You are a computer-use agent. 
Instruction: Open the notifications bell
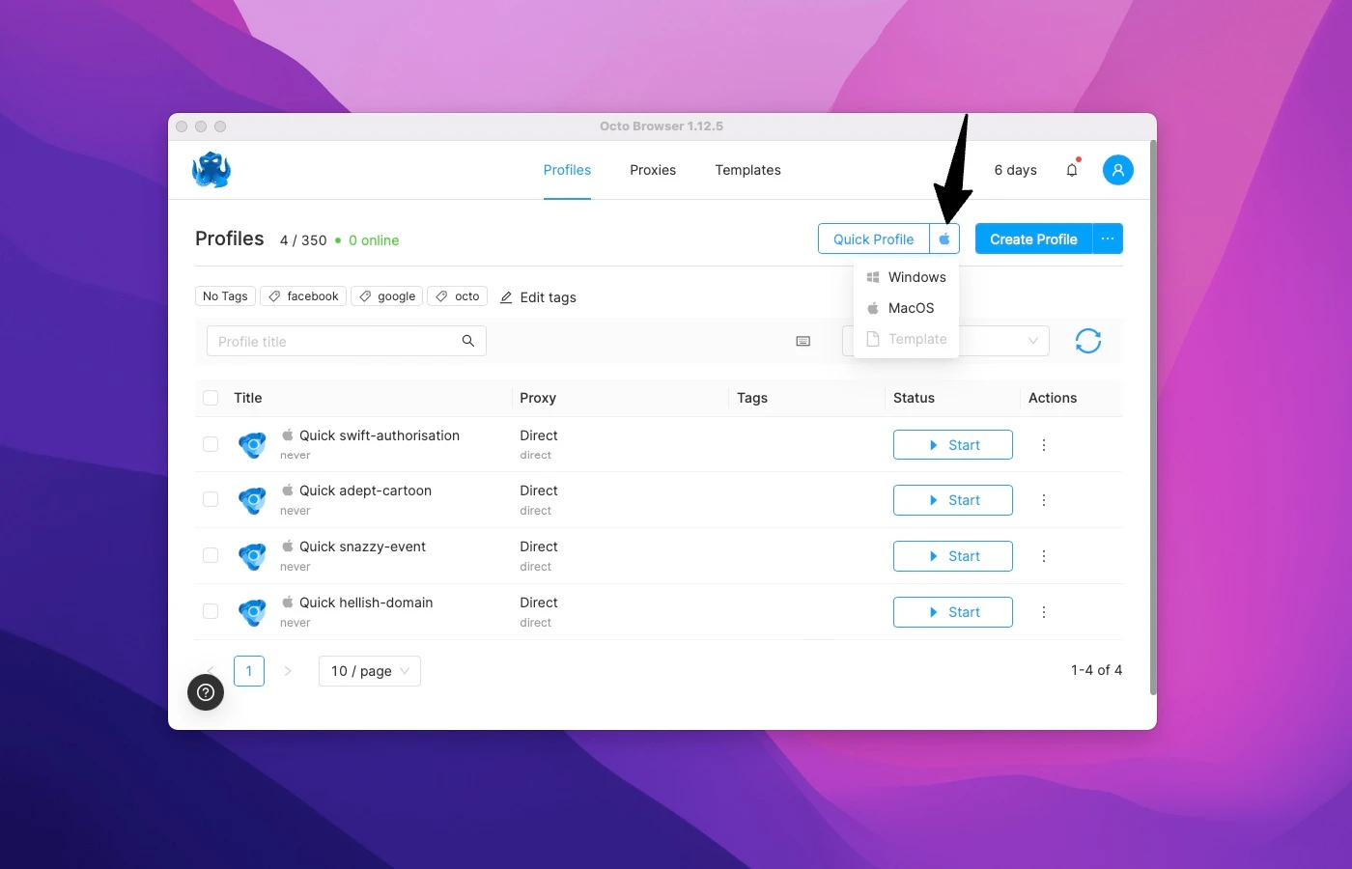pyautogui.click(x=1072, y=169)
